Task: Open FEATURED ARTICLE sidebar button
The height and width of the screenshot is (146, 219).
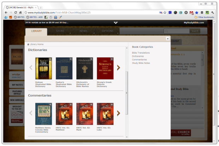Action: 17,93
